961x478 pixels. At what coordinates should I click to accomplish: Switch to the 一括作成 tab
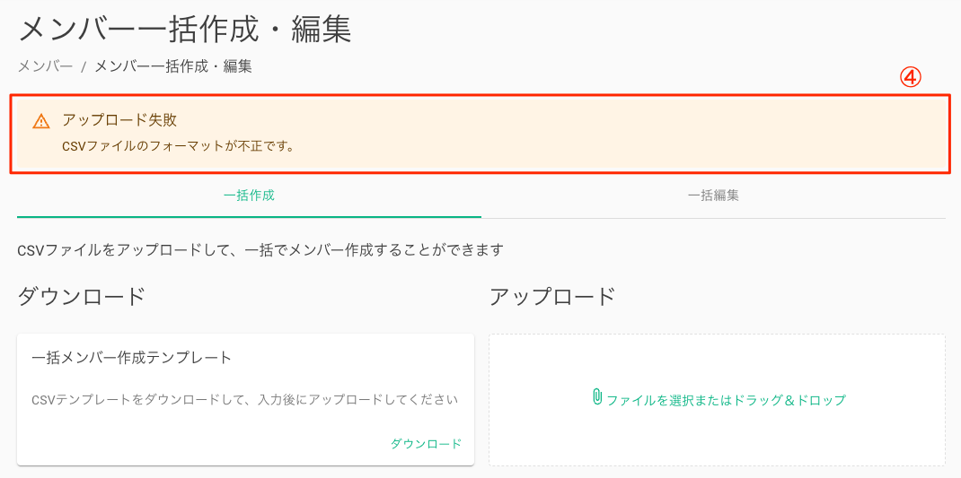pyautogui.click(x=249, y=196)
